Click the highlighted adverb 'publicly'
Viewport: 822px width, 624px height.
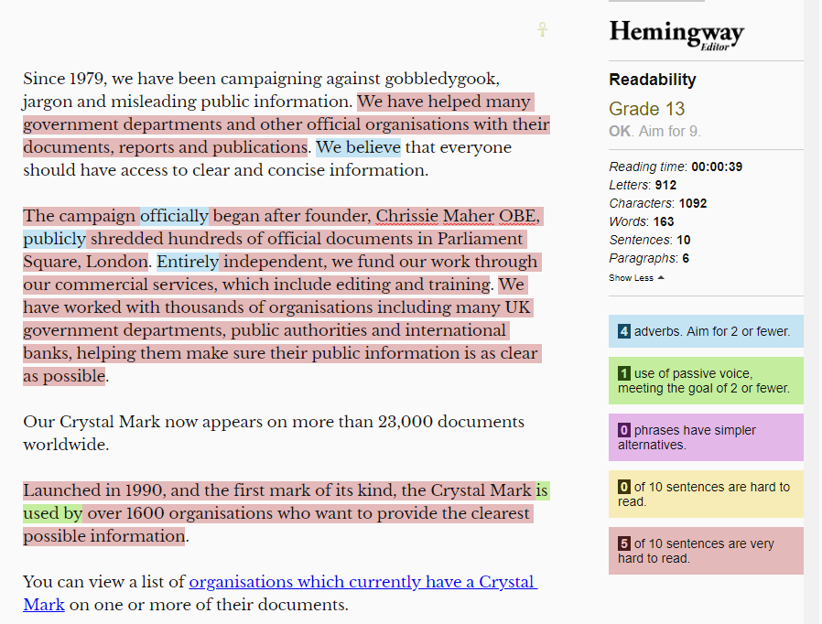pos(55,239)
